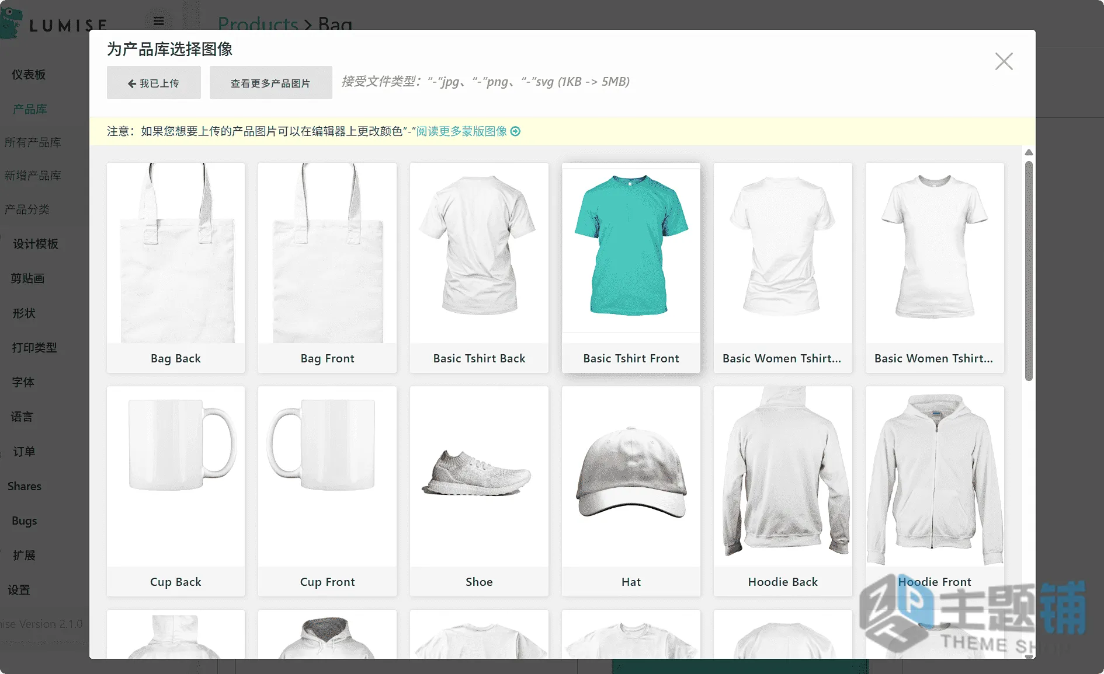1104x674 pixels.
Task: Open 设置 in the sidebar
Action: pyautogui.click(x=19, y=590)
